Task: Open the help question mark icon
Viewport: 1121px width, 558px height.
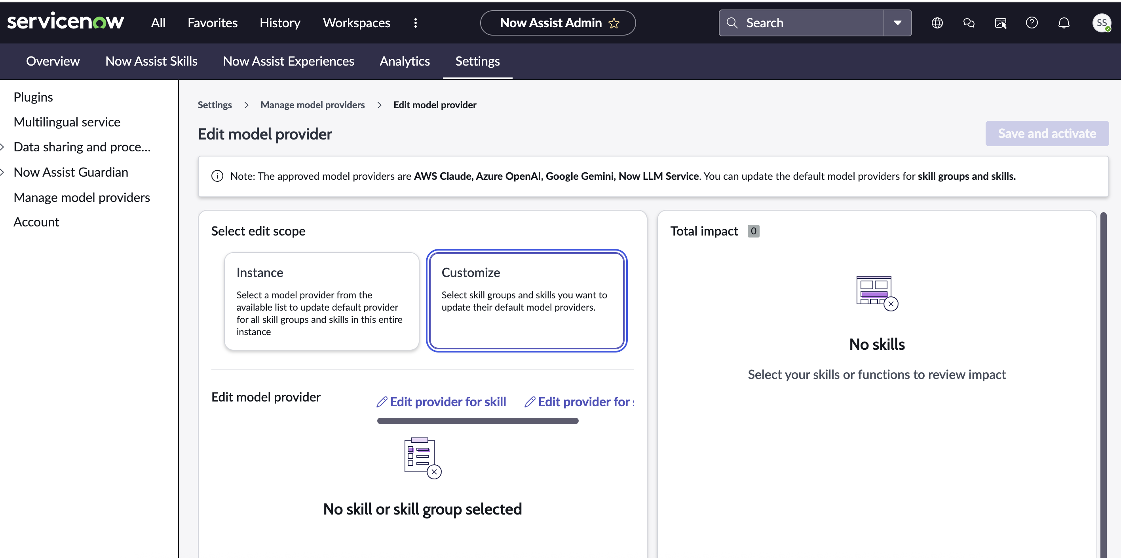Action: pyautogui.click(x=1032, y=23)
